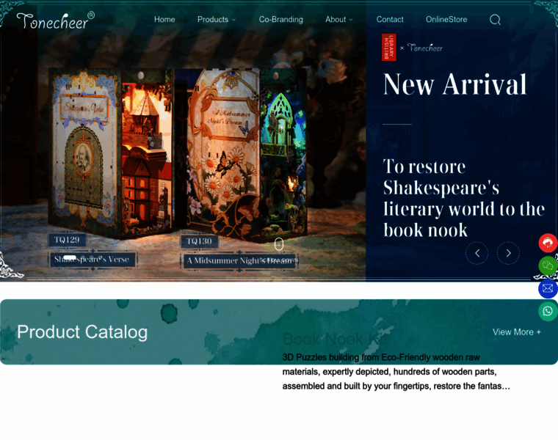Go to previous slide with left arrow
Viewport: 558px width, 440px height.
[x=477, y=253]
